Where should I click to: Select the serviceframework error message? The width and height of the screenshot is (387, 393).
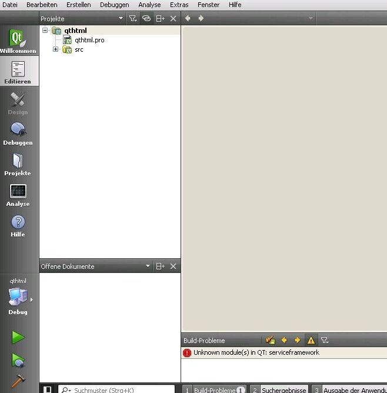pos(256,352)
